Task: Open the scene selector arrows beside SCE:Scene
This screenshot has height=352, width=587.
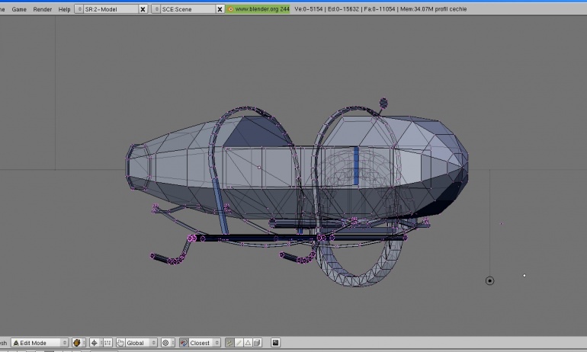Action: 156,9
